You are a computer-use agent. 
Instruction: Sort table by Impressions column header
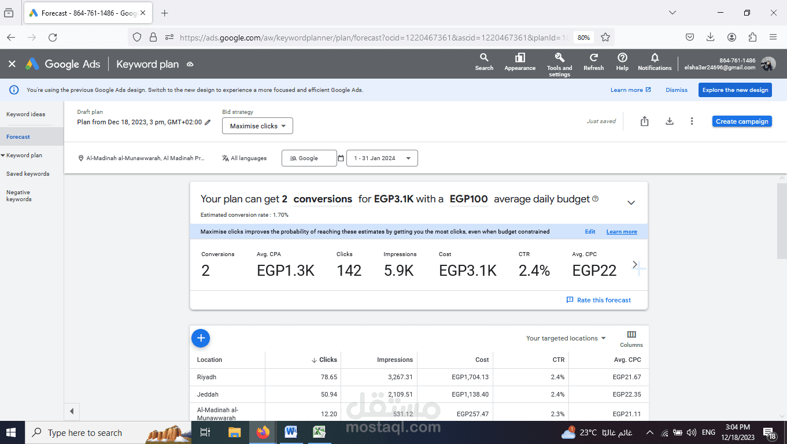pyautogui.click(x=395, y=360)
